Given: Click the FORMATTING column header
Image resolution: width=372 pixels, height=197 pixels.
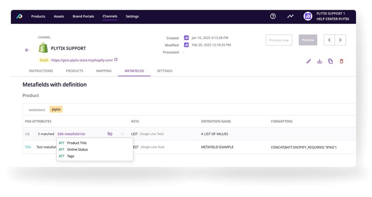Looking at the screenshot, I should [282, 121].
